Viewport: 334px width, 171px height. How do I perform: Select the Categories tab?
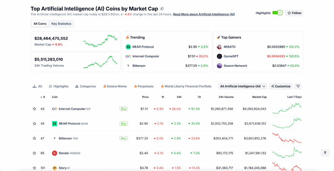85,86
